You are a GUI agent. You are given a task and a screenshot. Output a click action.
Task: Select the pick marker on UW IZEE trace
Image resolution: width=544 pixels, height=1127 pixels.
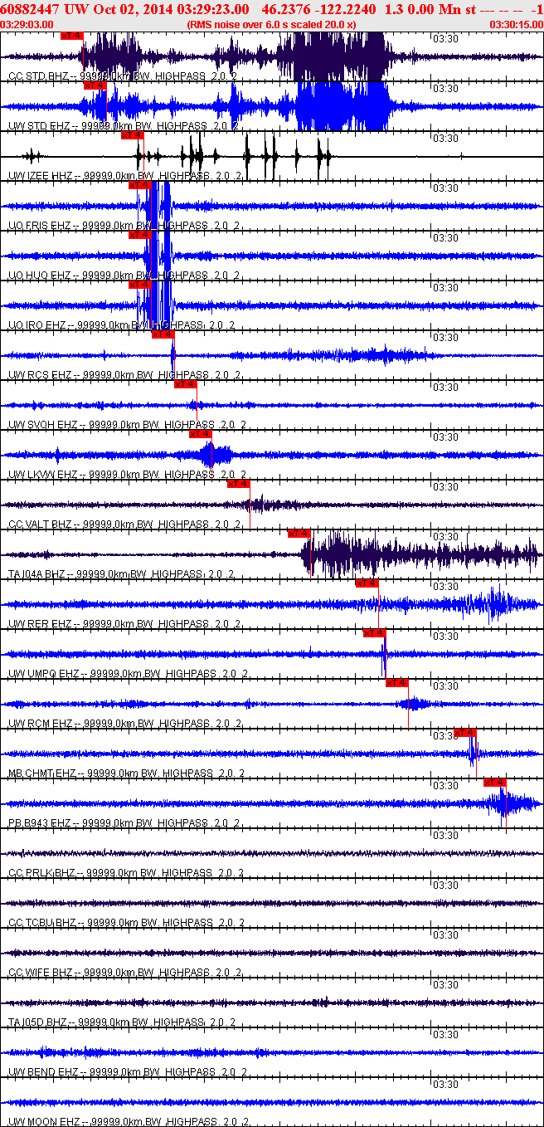coord(133,135)
